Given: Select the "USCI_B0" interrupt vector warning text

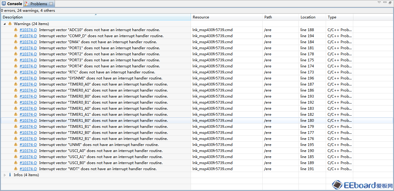Looking at the screenshot, I should (101, 163).
